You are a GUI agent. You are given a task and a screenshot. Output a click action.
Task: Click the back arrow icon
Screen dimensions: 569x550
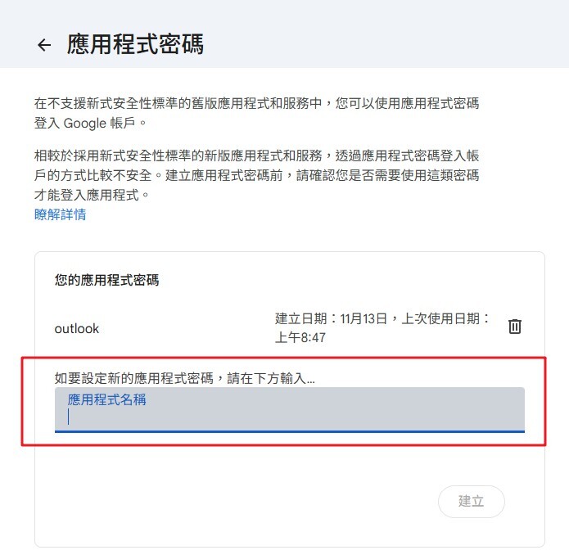(x=44, y=45)
